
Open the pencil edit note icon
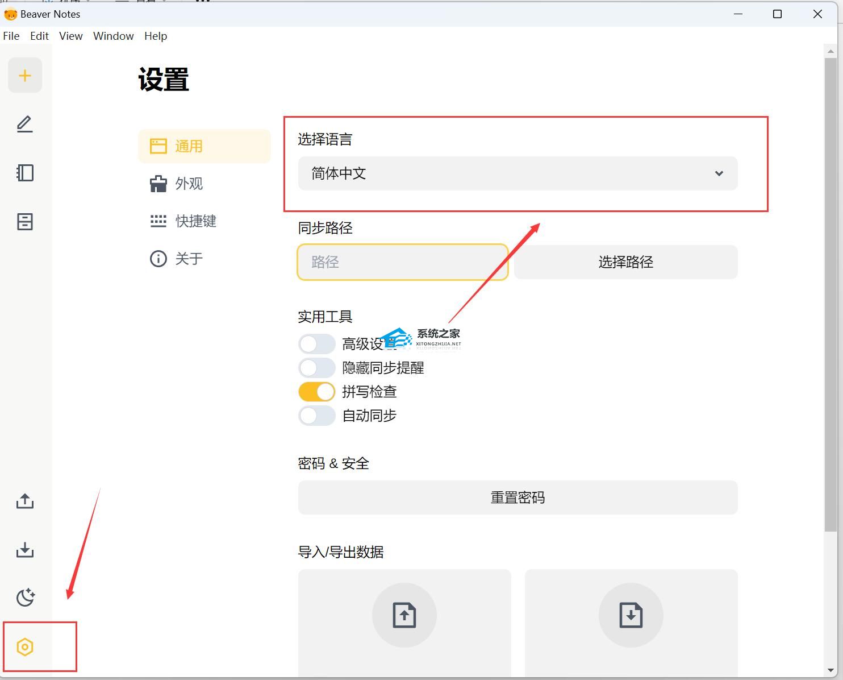25,124
